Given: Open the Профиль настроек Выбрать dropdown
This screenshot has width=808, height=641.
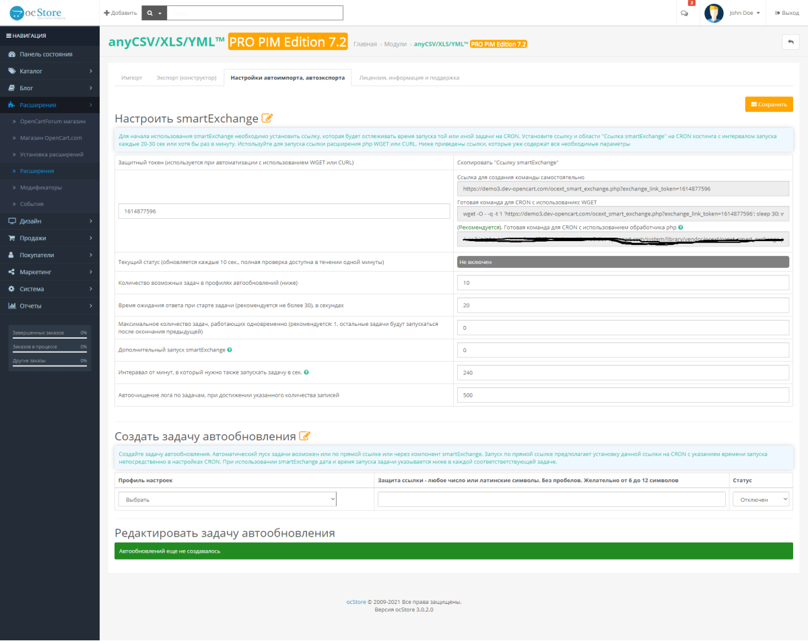Looking at the screenshot, I should point(227,499).
